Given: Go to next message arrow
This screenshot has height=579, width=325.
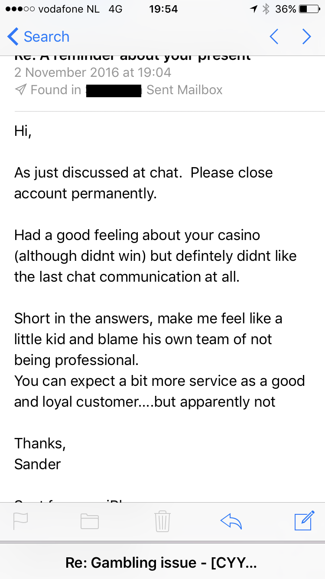Looking at the screenshot, I should click(307, 37).
